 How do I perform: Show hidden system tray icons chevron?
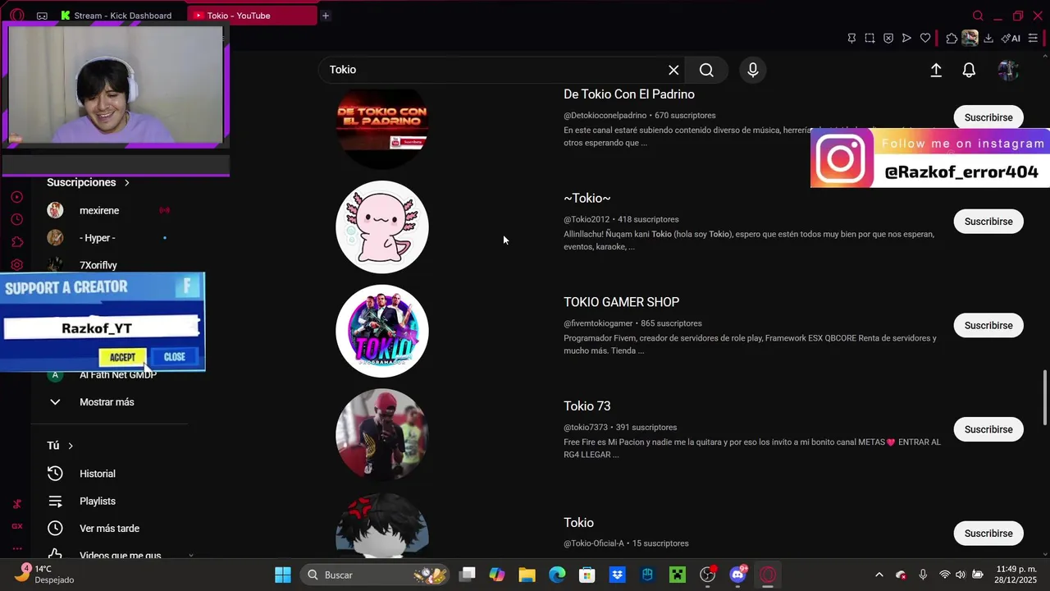879,575
